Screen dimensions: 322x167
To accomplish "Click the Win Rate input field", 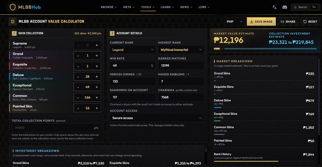I will (x=133, y=65).
